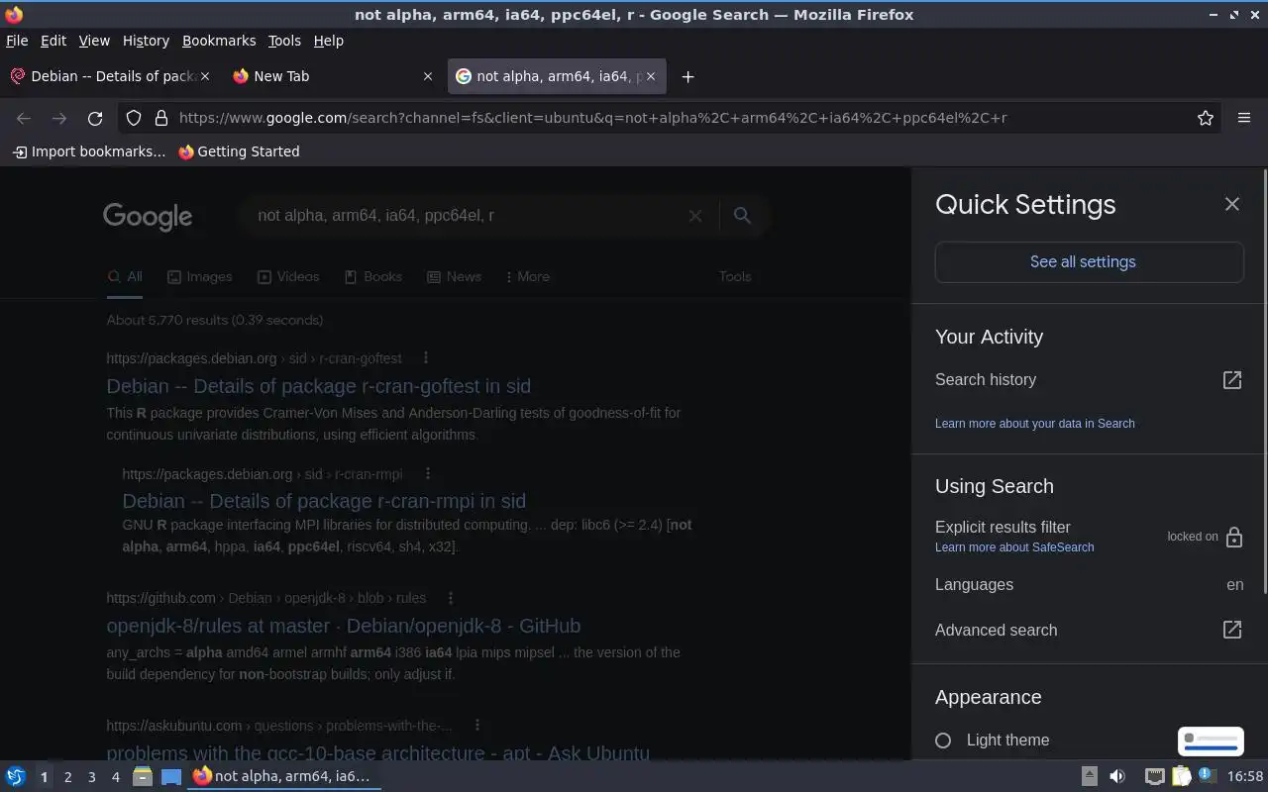The image size is (1268, 792).
Task: Click the notification tray icon beside clock
Action: click(x=1208, y=775)
